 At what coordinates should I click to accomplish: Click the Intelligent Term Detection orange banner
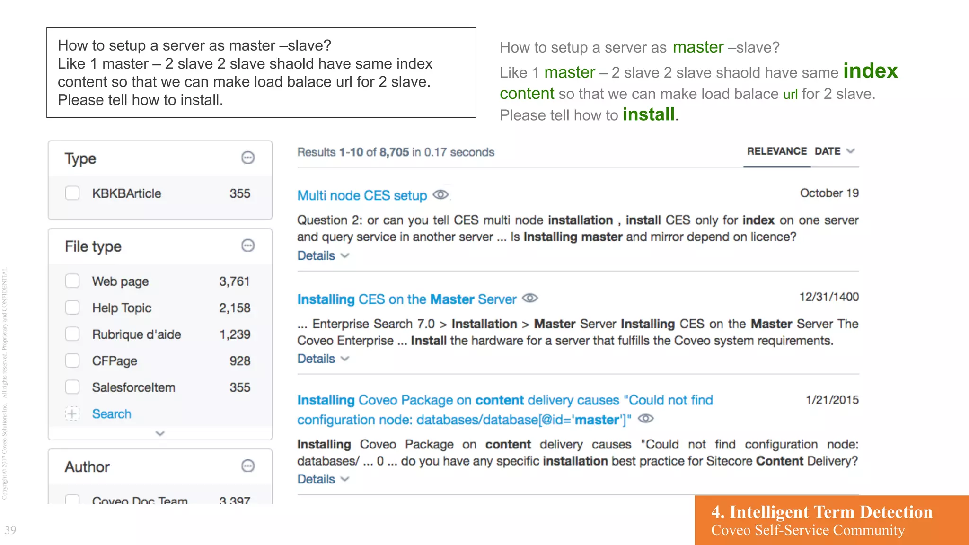click(832, 520)
